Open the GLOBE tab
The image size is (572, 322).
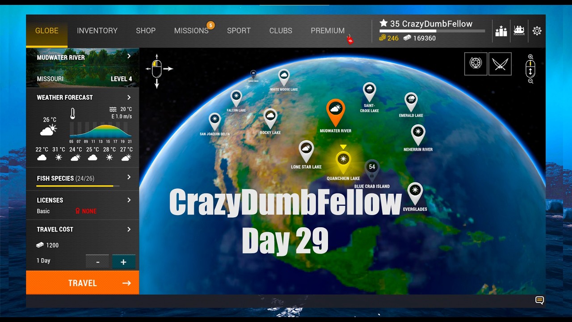point(47,31)
